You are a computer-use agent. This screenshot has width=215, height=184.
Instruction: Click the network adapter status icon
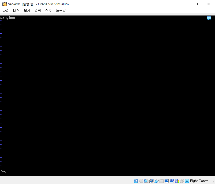(x=151, y=181)
